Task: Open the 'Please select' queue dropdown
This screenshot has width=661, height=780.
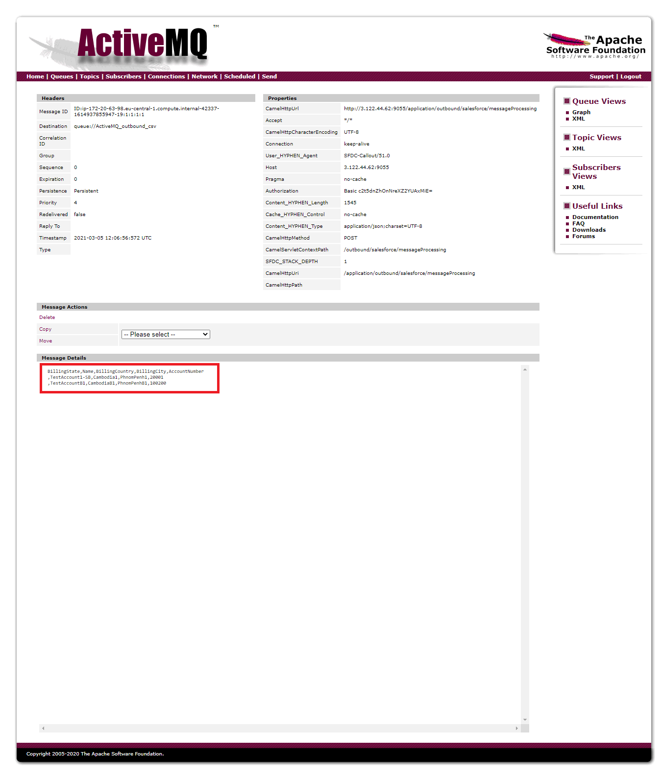Action: pyautogui.click(x=166, y=334)
